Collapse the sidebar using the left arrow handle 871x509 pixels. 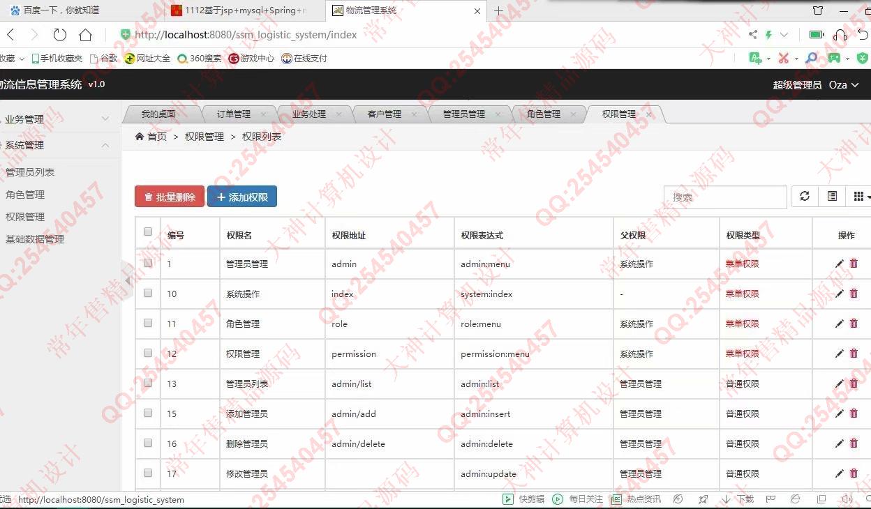127,280
